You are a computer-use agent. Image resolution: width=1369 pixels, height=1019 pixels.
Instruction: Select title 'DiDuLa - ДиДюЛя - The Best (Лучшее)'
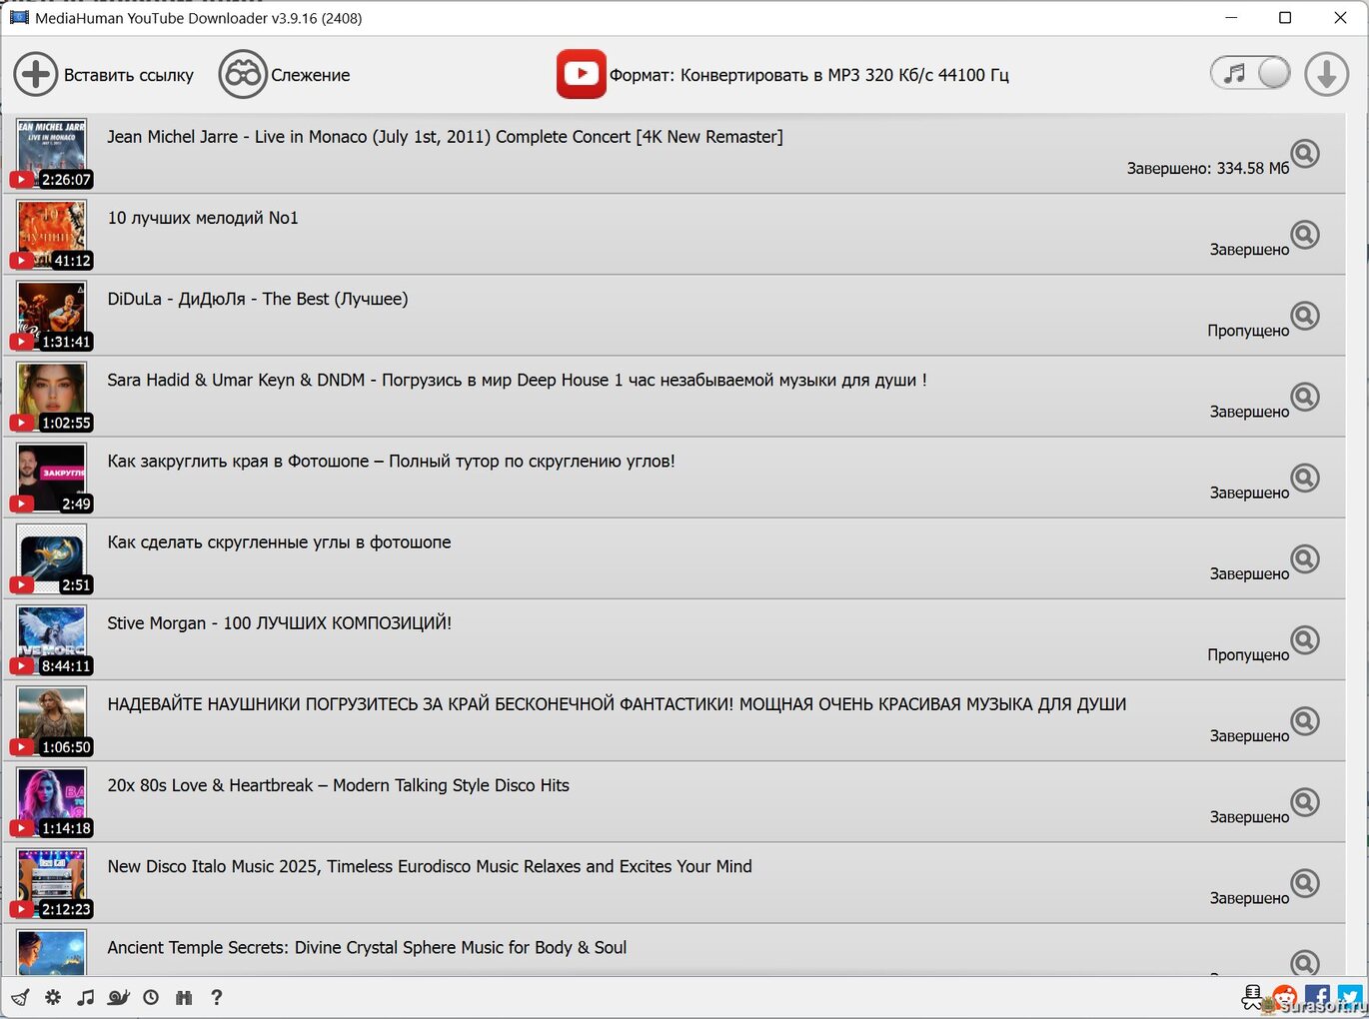[x=258, y=299]
